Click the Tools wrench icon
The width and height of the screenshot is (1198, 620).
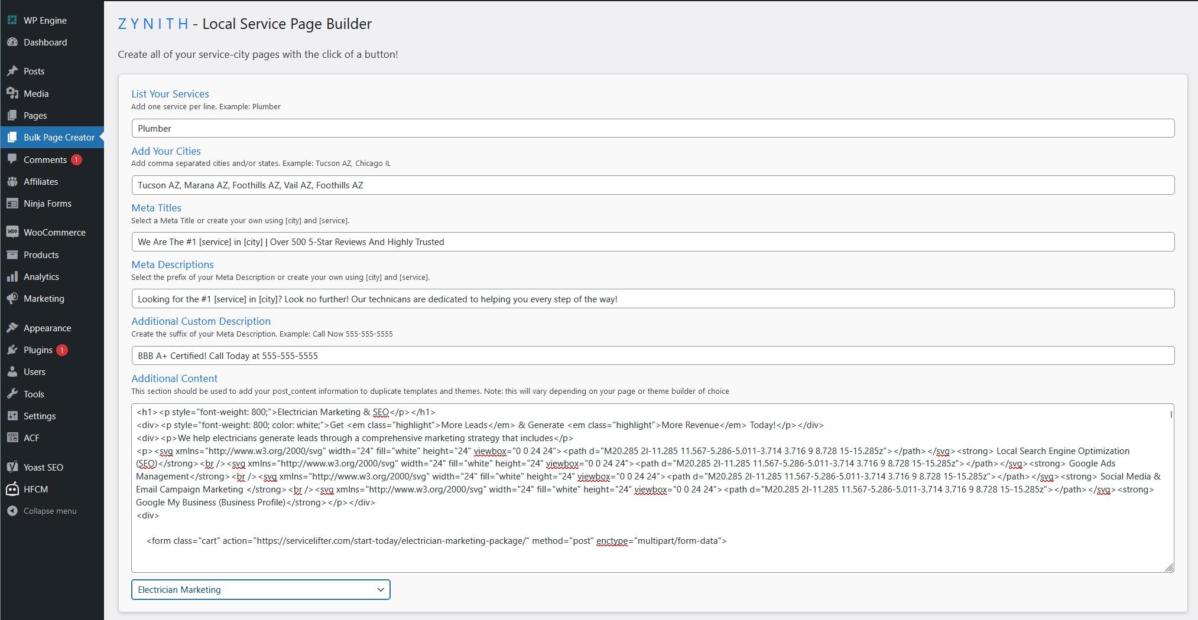12,394
